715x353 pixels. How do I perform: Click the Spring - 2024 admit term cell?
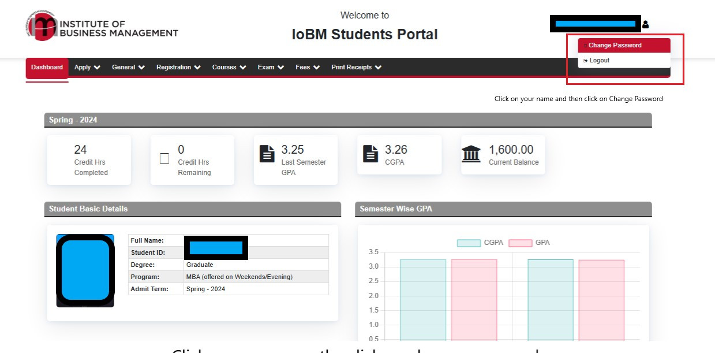256,289
